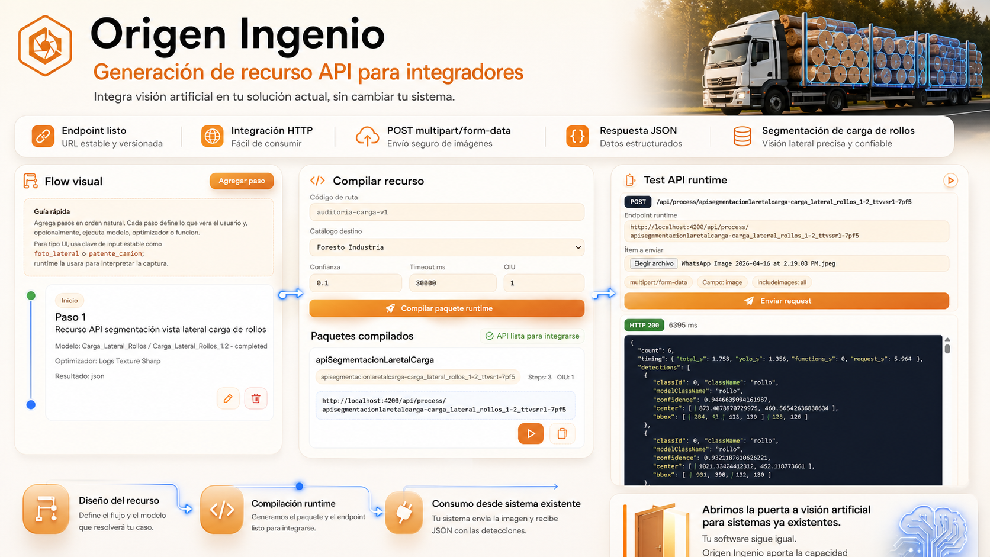The image size is (990, 557).
Task: Select the multipart/form-data tag
Action: point(658,282)
